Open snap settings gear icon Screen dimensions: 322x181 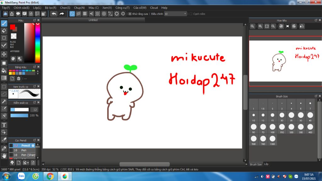pyautogui.click(x=123, y=14)
